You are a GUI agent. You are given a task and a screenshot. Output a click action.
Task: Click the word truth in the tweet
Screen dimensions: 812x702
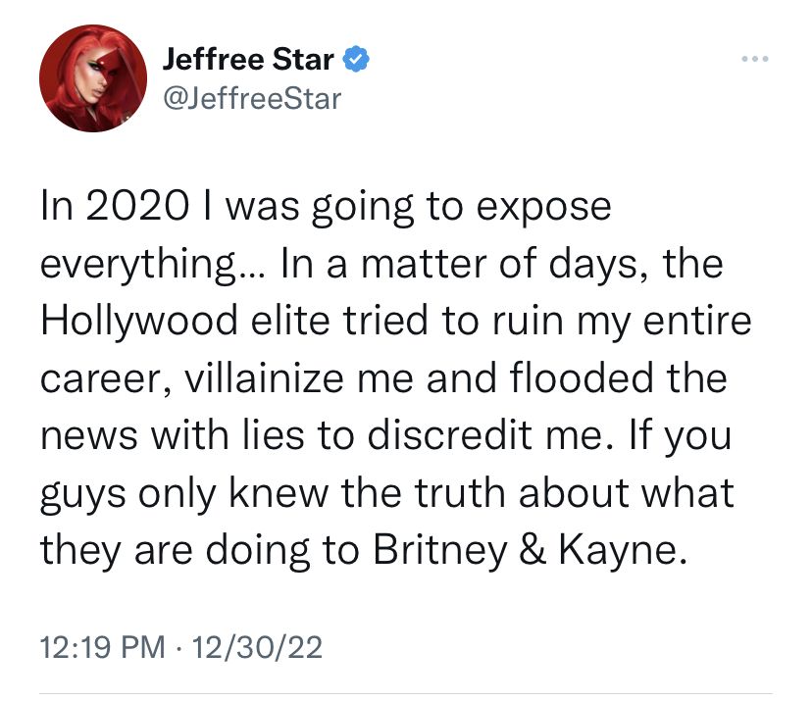click(460, 492)
